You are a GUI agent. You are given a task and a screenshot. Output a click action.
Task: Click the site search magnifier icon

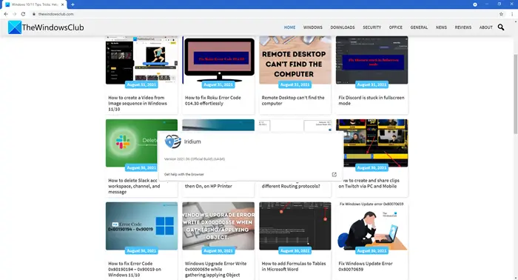[501, 27]
